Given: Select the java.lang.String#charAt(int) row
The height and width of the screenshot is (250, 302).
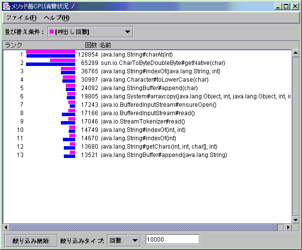Looking at the screenshot, I should pos(147,55).
